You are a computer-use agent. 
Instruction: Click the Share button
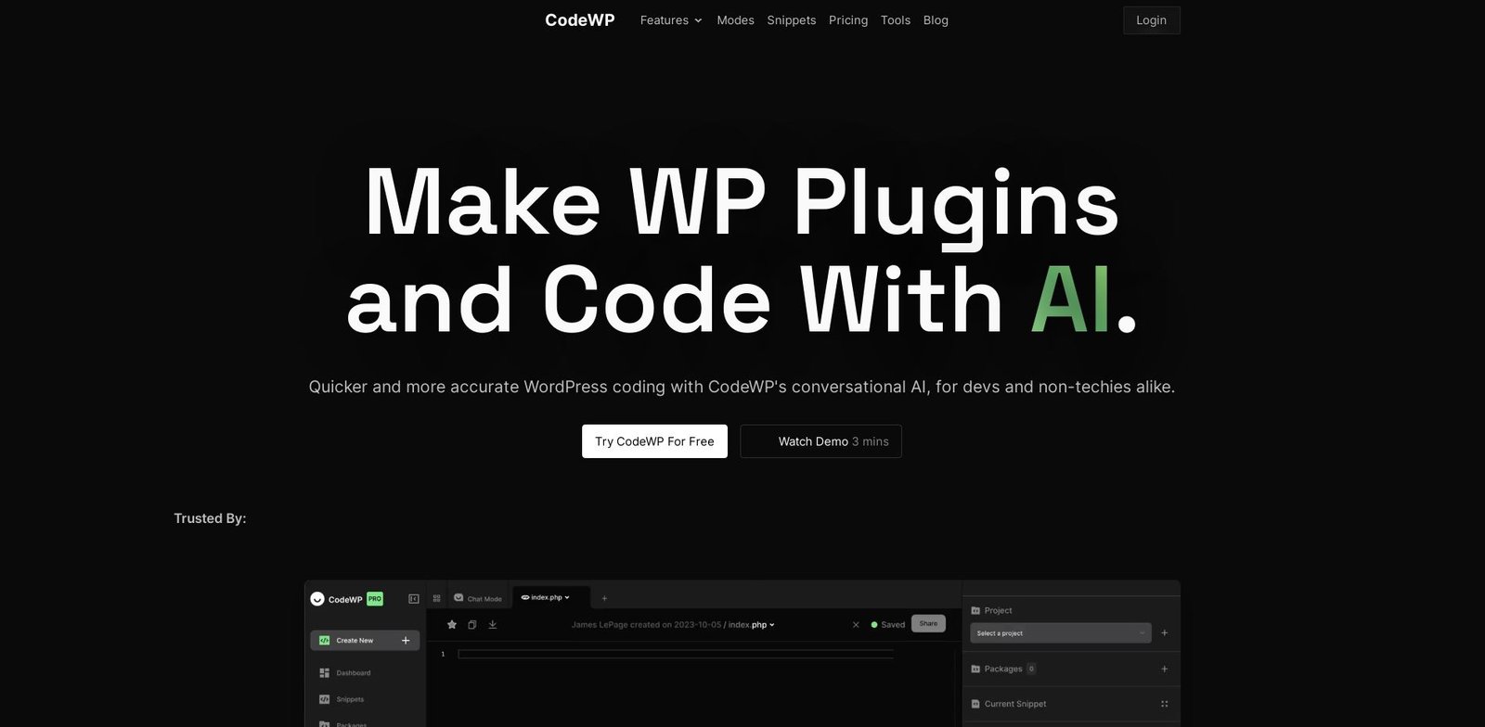[x=928, y=624]
